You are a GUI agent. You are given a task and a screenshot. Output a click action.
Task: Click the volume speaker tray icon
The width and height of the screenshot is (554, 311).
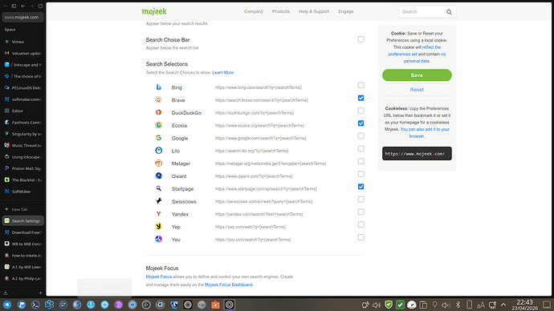click(377, 305)
